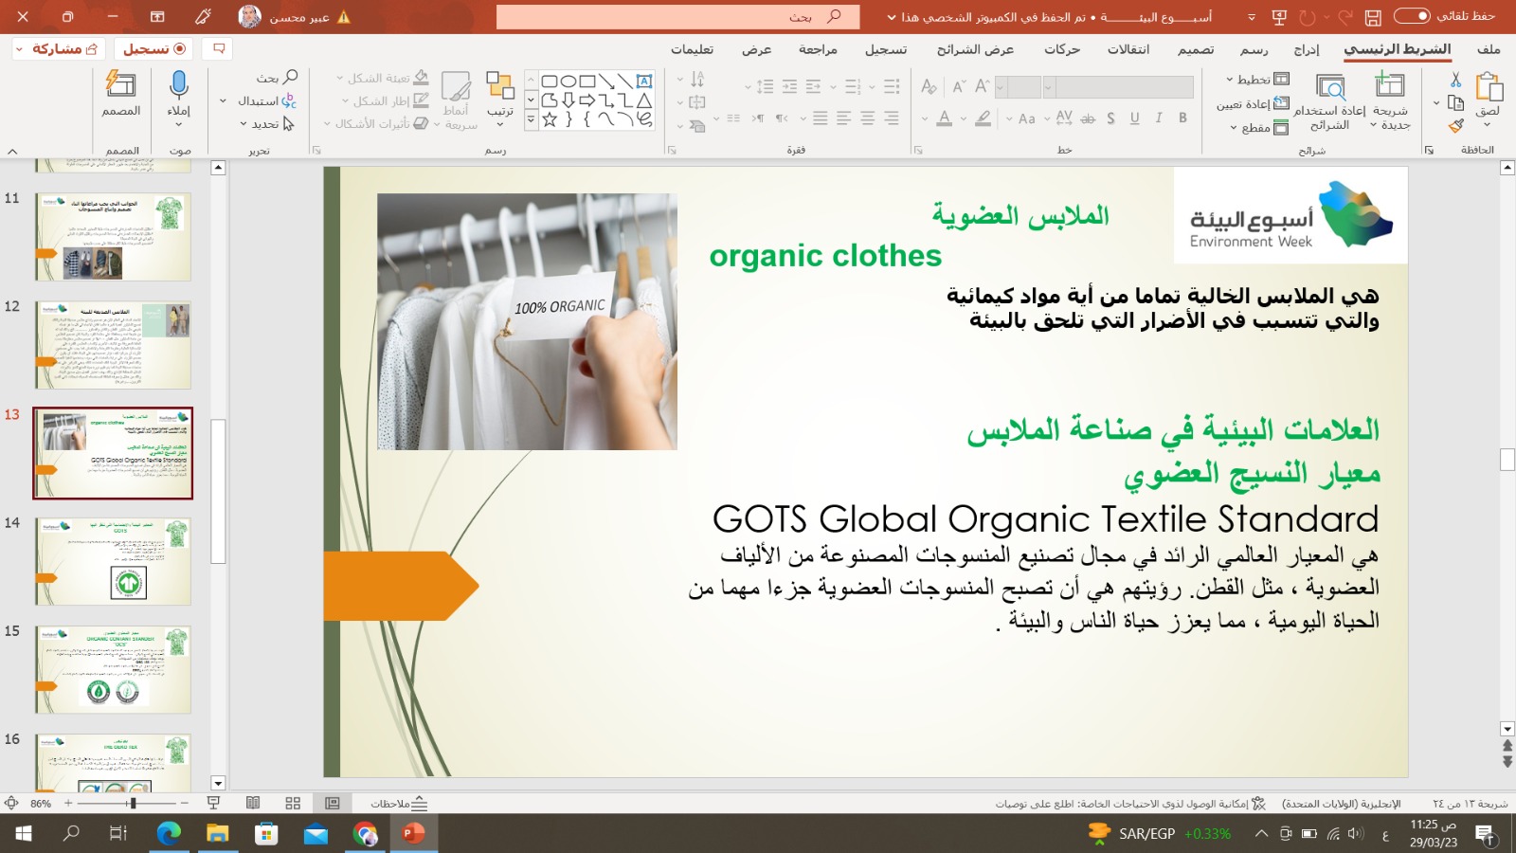Viewport: 1516px width, 853px height.
Task: Open the File (ملف) tab
Action: click(1489, 48)
